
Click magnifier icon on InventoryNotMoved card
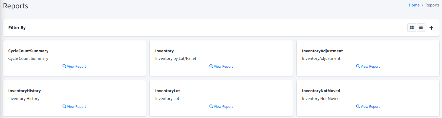click(x=358, y=106)
